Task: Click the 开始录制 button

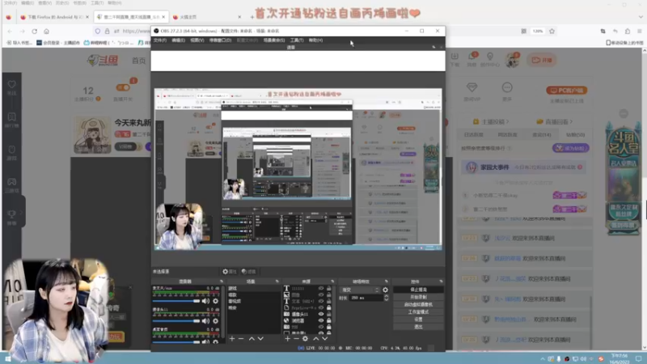Action: (418, 297)
